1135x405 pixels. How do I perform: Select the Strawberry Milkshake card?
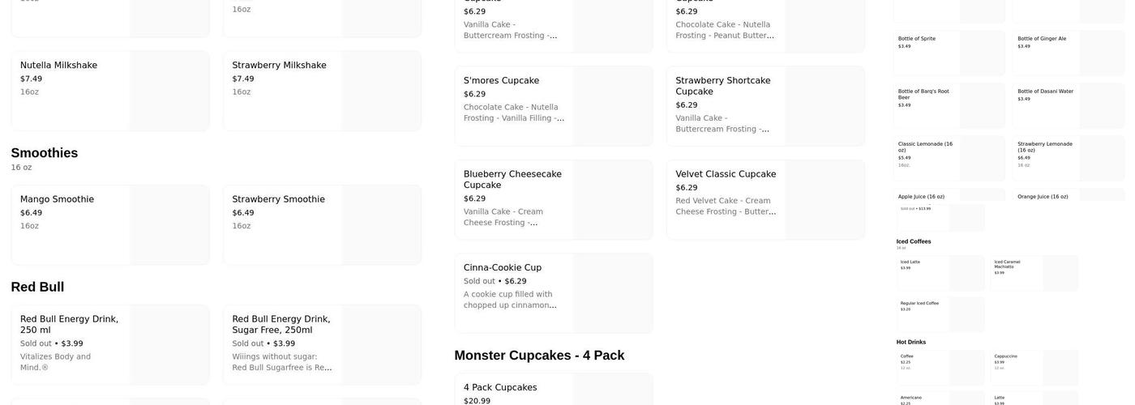pyautogui.click(x=322, y=91)
